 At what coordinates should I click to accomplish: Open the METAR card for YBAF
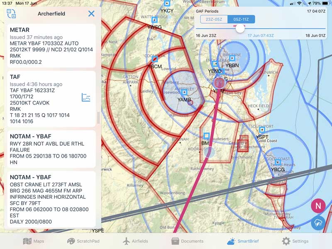pyautogui.click(x=51, y=46)
